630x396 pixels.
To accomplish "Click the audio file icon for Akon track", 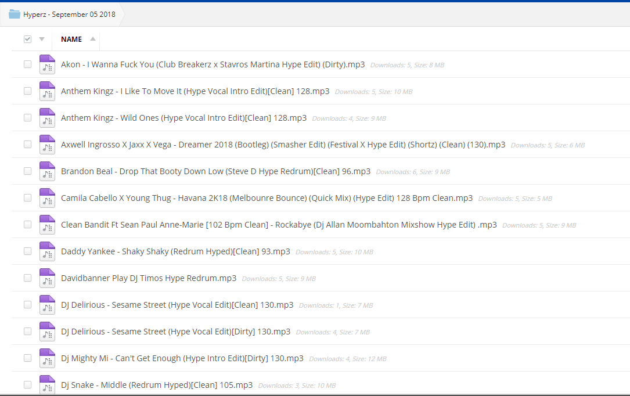I will click(47, 64).
